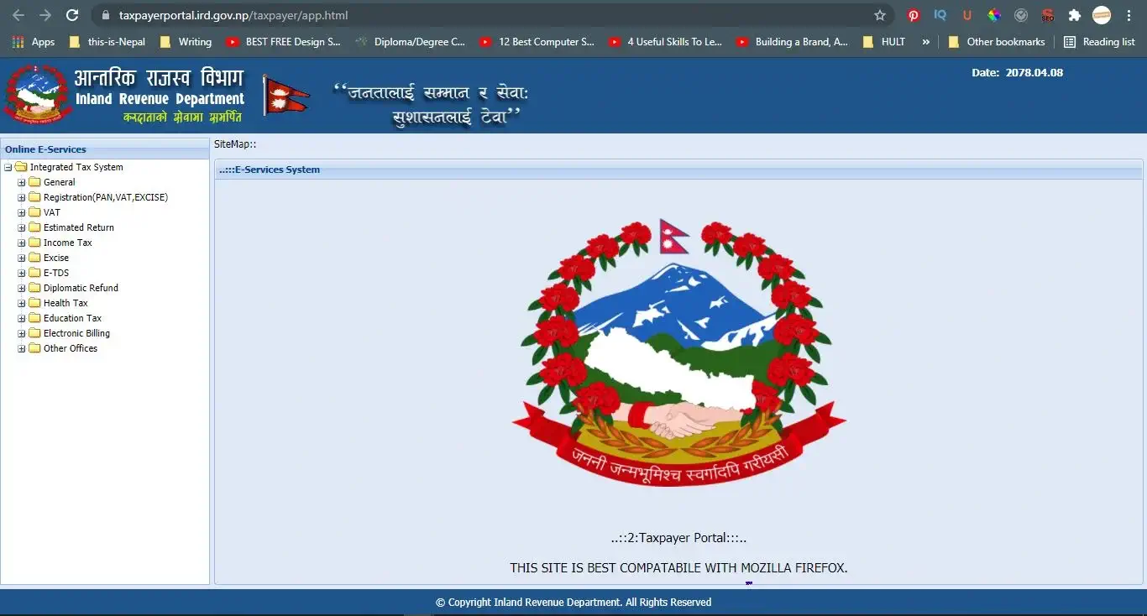Open the Chrome three-dot menu
The height and width of the screenshot is (616, 1147).
coord(1129,15)
